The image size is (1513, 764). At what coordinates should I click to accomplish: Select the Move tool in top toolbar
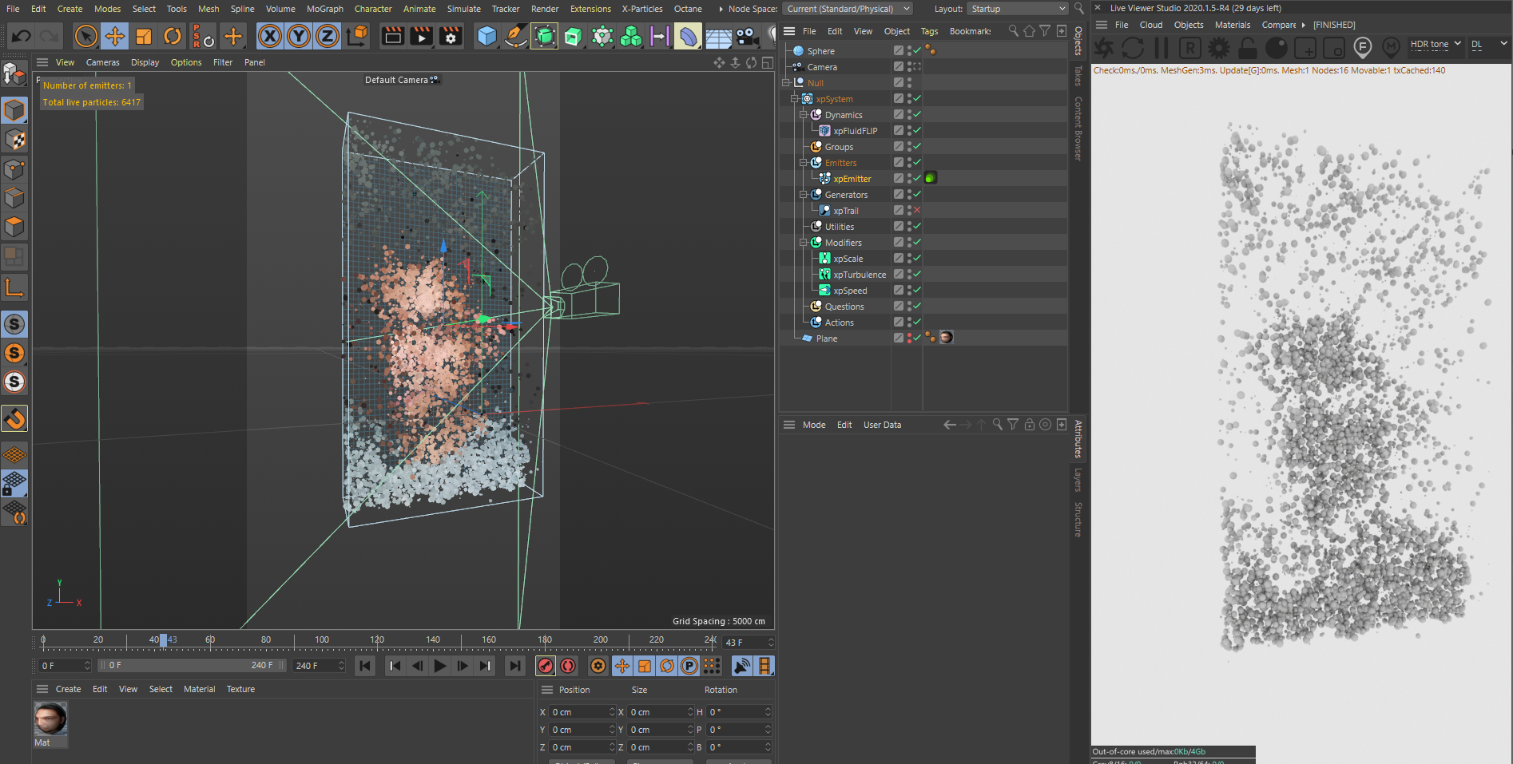[115, 36]
